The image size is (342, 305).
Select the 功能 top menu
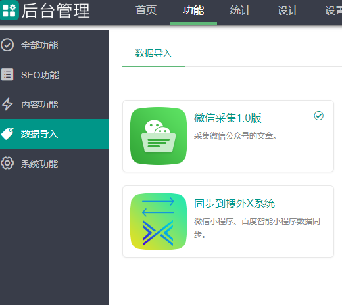tap(193, 11)
